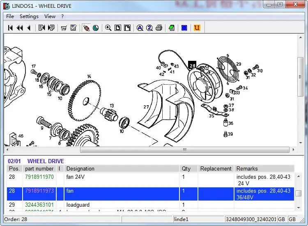Viewport: 308px width, 226px height.
Task: Click the shopping cart icon
Action: 64,28
